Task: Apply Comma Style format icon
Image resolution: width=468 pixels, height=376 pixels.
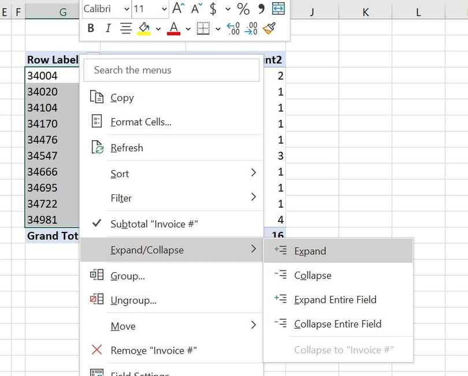Action: tap(261, 9)
